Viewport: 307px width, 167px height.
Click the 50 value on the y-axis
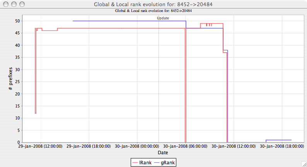[17, 21]
